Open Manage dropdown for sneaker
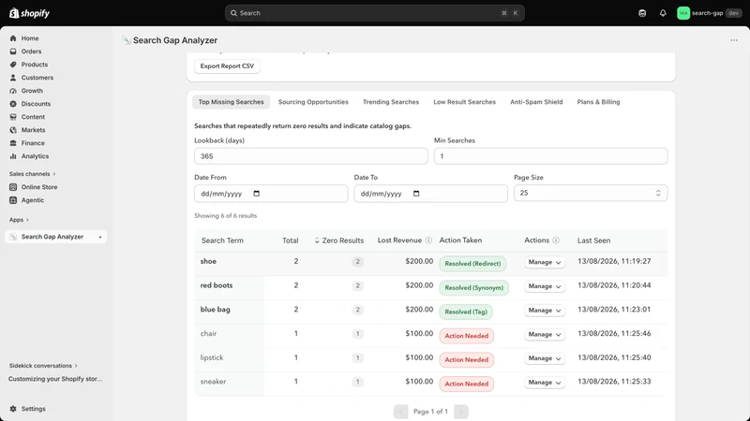750x421 pixels. tap(545, 383)
